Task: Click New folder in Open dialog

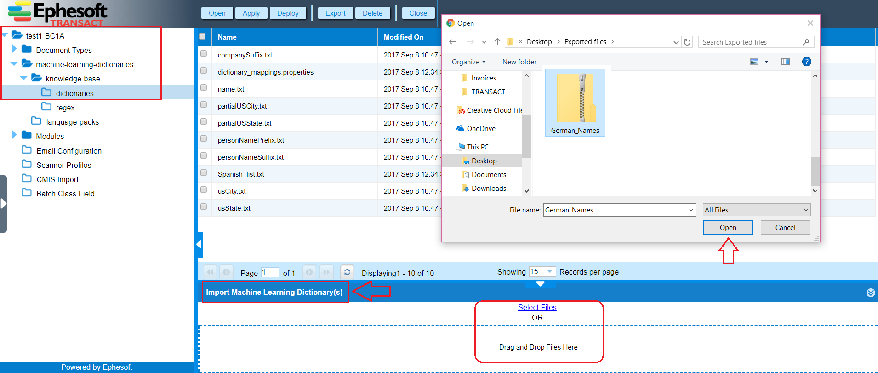Action: [519, 62]
